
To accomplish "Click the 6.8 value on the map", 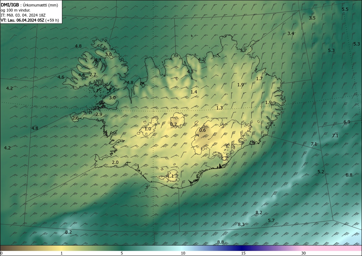I will 349,175.
